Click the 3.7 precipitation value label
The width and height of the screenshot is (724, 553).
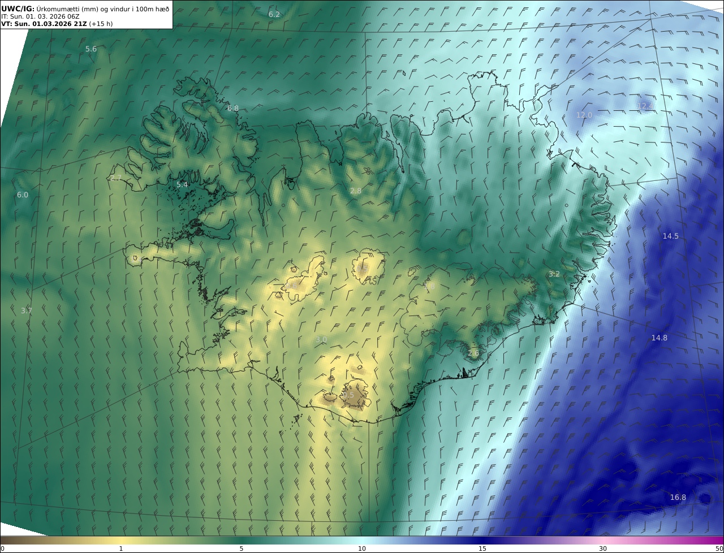click(x=27, y=310)
